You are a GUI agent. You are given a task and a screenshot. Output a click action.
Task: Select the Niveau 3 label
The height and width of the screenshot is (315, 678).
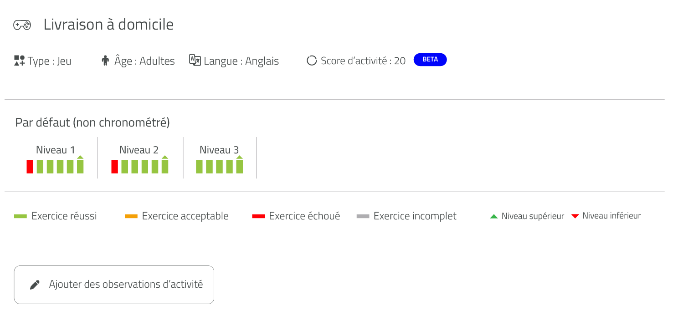(x=219, y=150)
